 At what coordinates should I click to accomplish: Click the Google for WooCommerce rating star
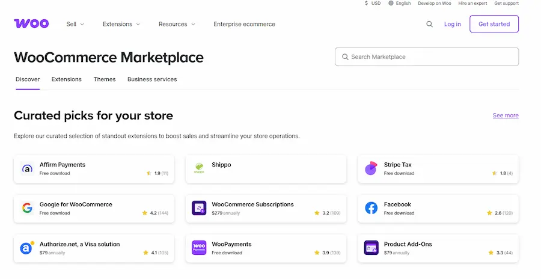(x=145, y=213)
